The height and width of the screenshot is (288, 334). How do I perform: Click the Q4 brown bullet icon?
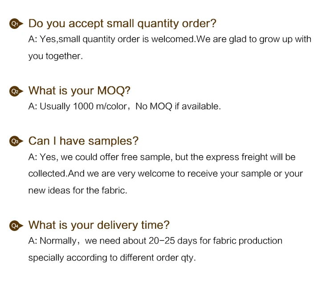[x=16, y=226]
